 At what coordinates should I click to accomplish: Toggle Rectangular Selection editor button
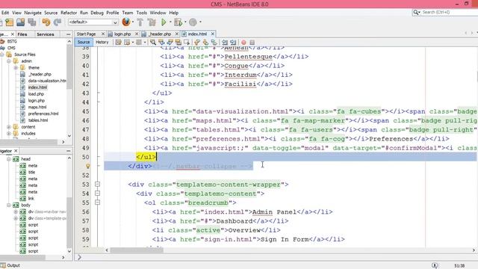[x=187, y=42]
